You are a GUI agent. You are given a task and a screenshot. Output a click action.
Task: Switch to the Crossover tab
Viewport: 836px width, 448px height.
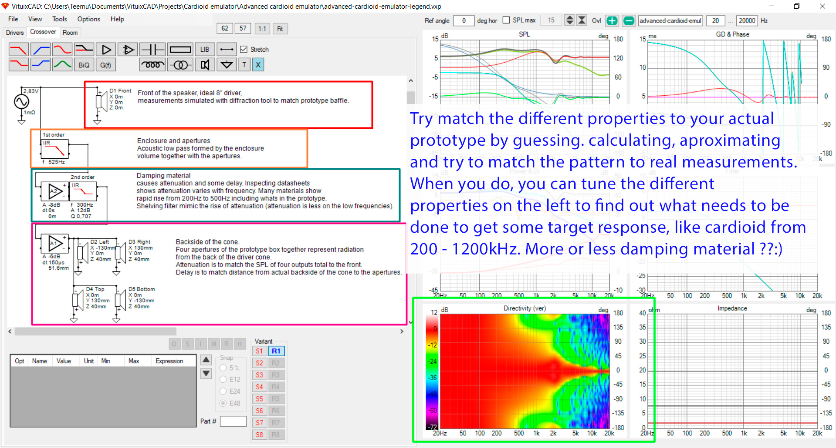43,32
